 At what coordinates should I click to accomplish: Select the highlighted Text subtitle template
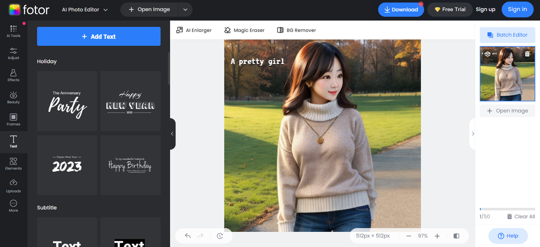[130, 232]
